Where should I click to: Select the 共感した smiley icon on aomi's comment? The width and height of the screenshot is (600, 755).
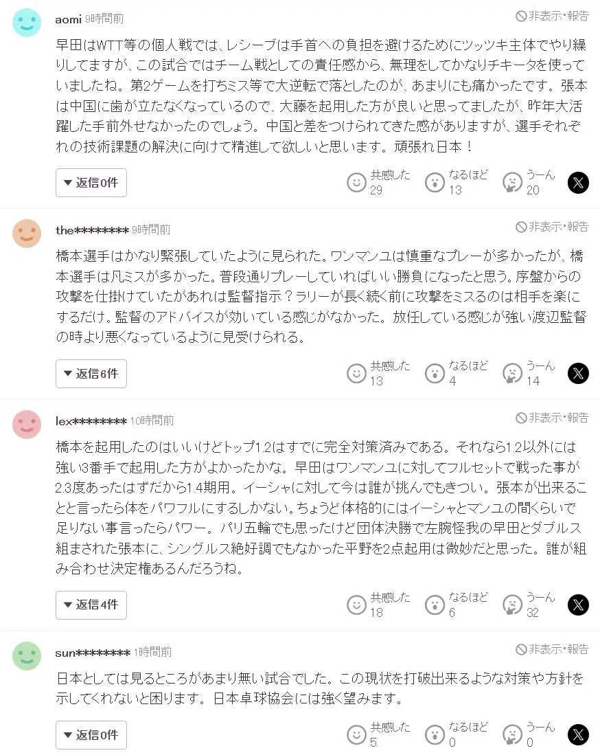tap(356, 181)
